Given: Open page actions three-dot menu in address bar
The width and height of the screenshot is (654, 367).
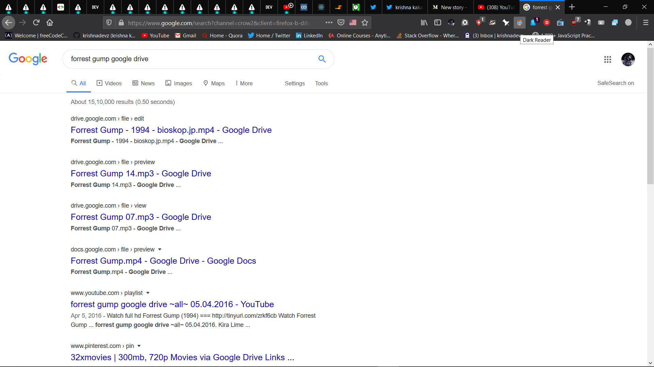Looking at the screenshot, I should point(329,23).
